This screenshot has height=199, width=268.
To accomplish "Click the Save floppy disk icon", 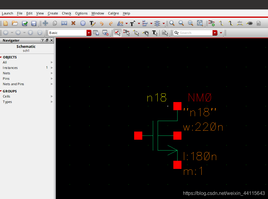I will point(34,23).
